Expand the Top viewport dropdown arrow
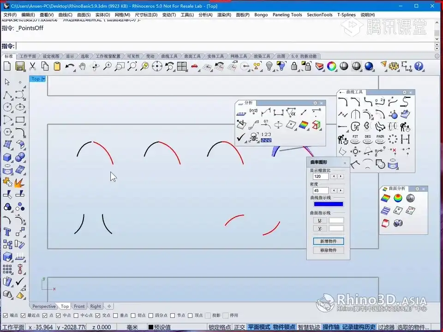Image resolution: width=443 pixels, height=332 pixels. (43, 79)
